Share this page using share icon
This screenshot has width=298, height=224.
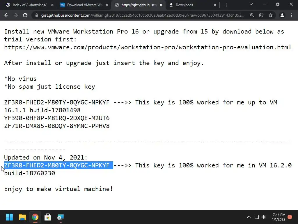tap(261, 15)
